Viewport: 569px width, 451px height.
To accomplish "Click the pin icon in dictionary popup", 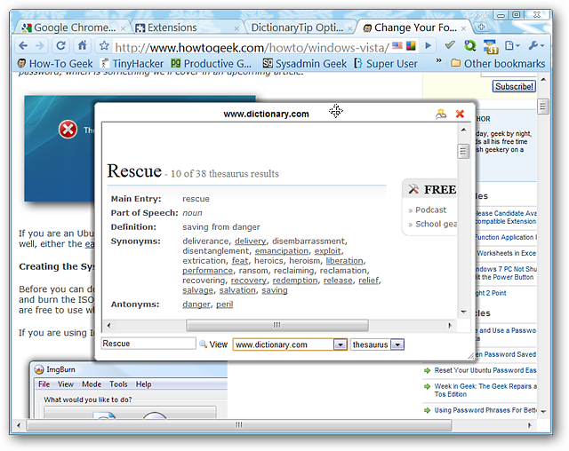I will [441, 114].
